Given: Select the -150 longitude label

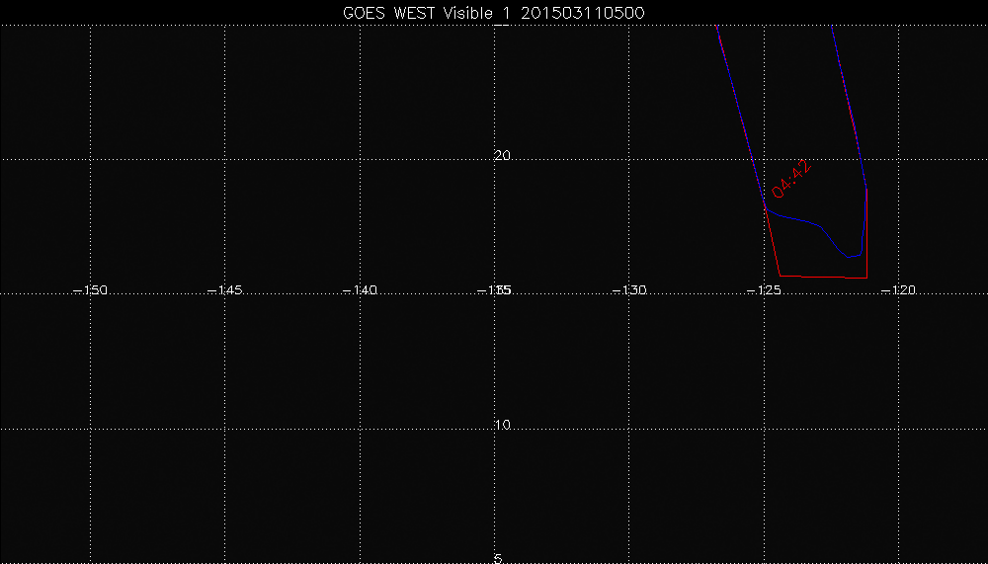Looking at the screenshot, I should (91, 290).
